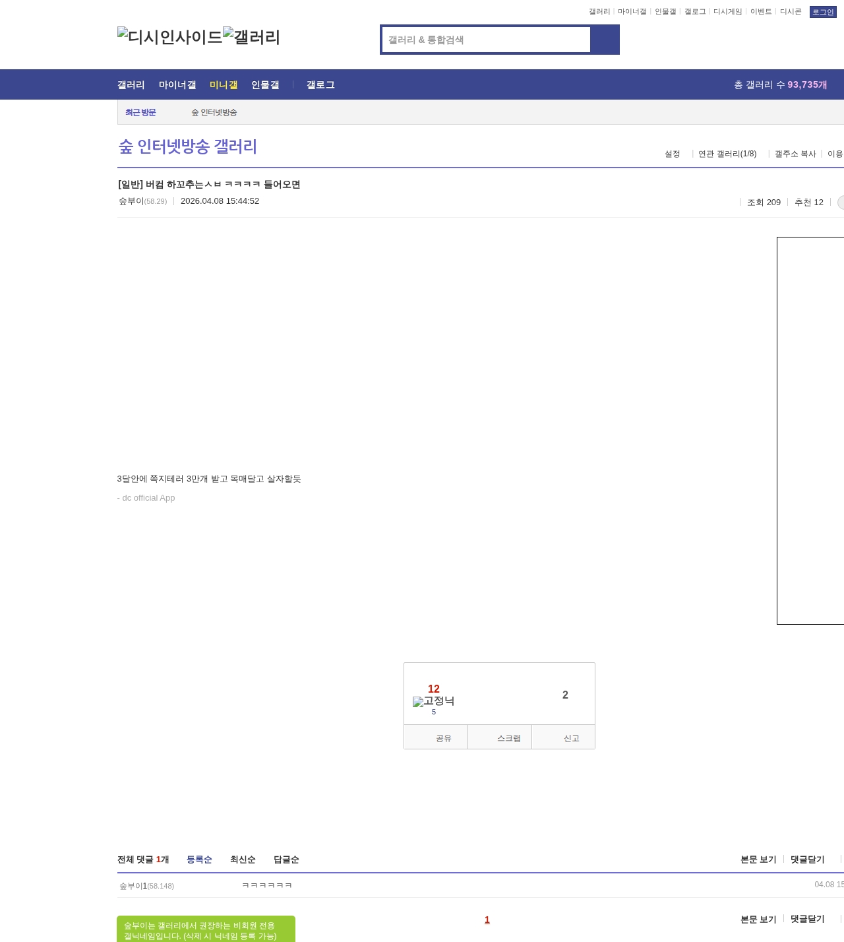Screen dimensions: 844x942
Task: Share the post with 공유
Action: tap(436, 738)
